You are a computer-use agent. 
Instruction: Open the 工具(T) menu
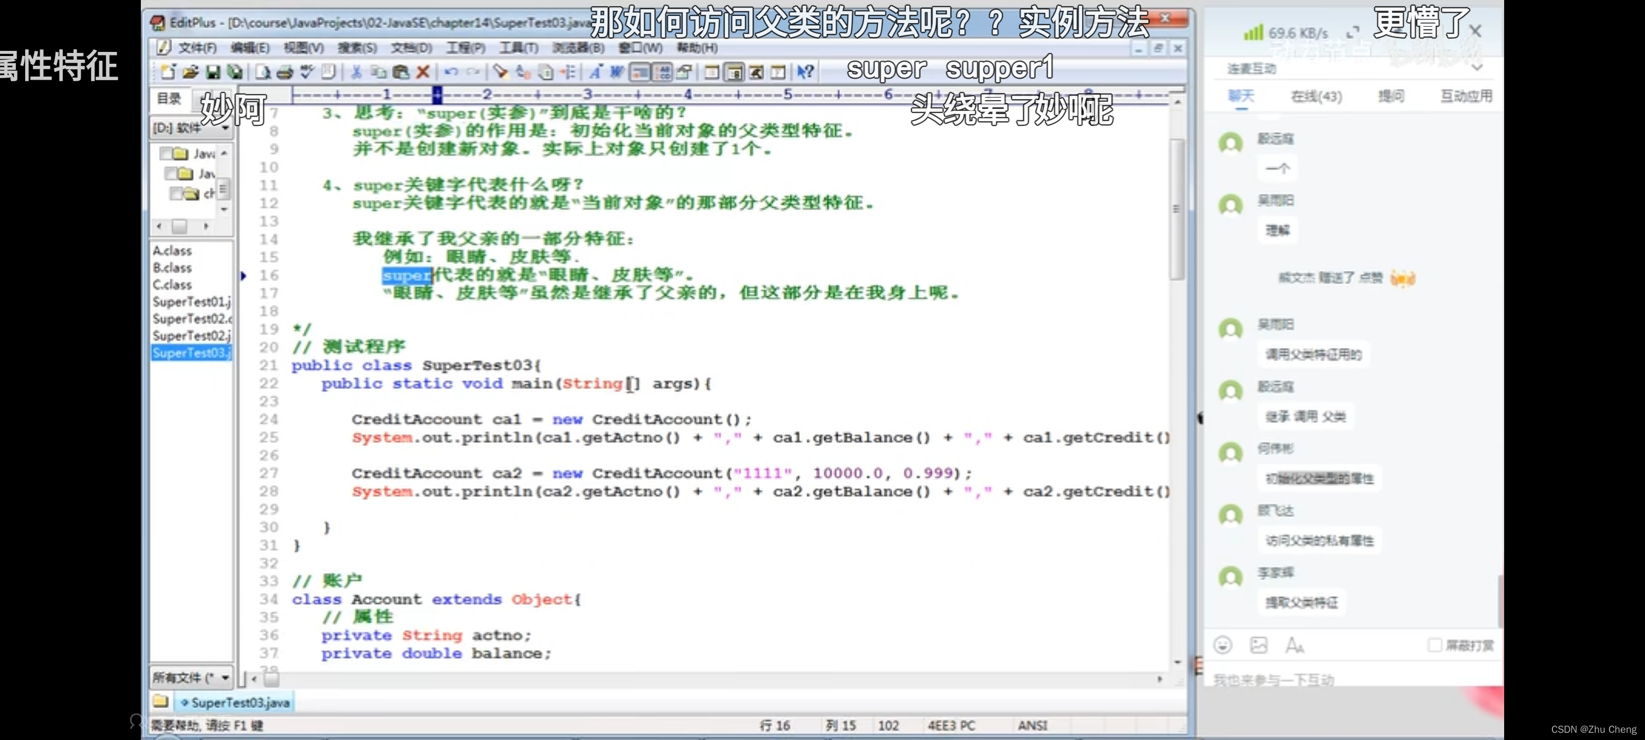(x=519, y=48)
